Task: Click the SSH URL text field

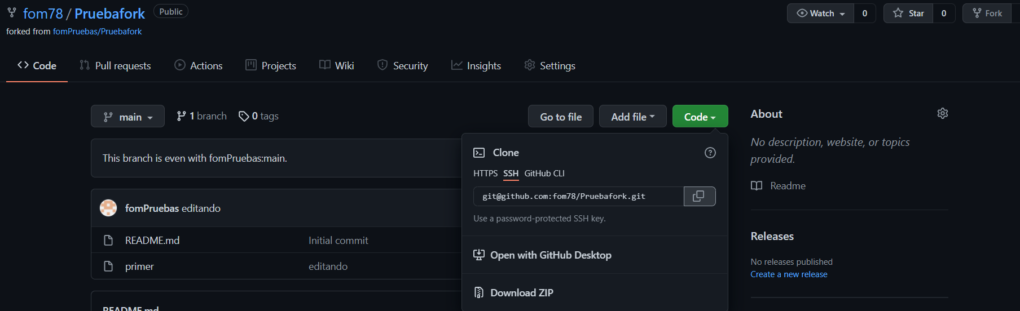Action: point(578,196)
